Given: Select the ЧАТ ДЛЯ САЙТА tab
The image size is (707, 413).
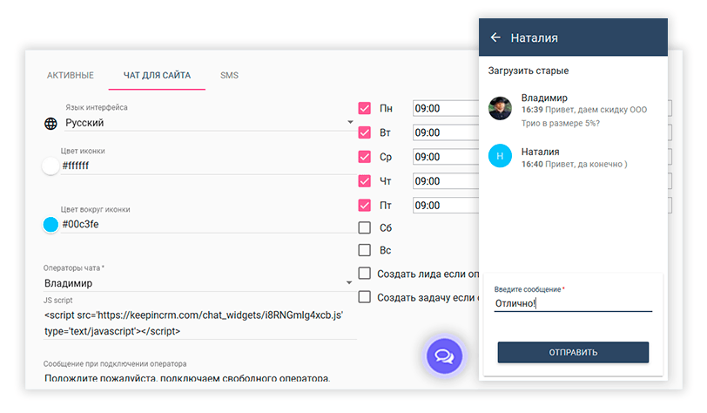Looking at the screenshot, I should click(157, 76).
